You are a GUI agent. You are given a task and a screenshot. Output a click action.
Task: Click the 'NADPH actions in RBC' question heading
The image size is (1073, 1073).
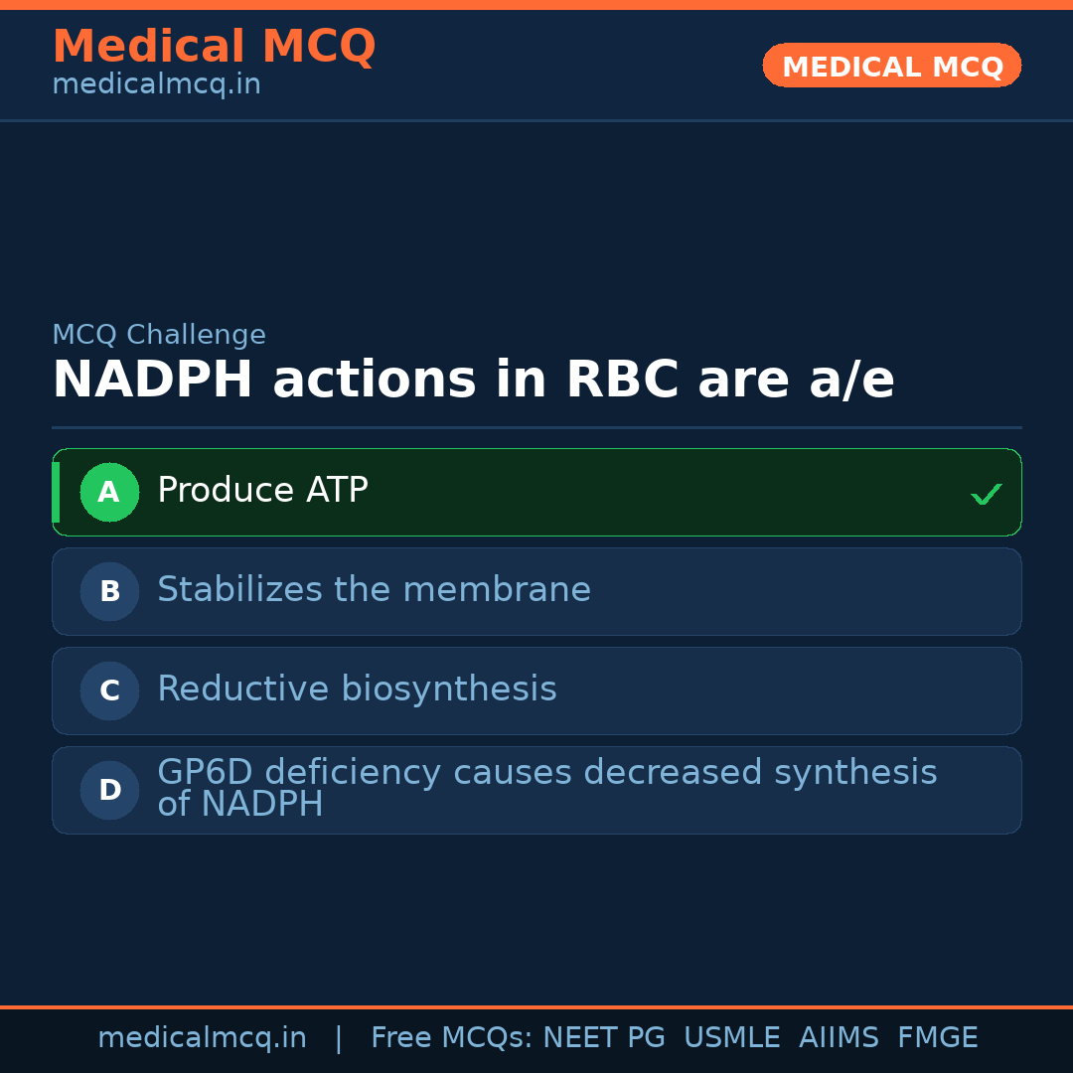pos(473,381)
